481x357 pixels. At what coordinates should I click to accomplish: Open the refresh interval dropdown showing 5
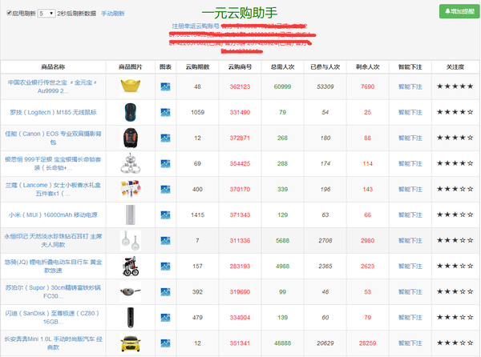[46, 14]
